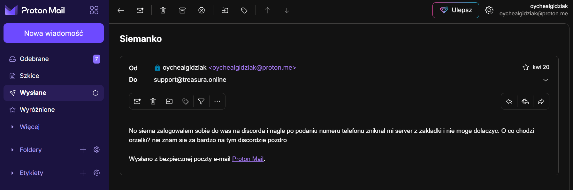573x190 pixels.
Task: Star the Siemanko message
Action: 526,67
